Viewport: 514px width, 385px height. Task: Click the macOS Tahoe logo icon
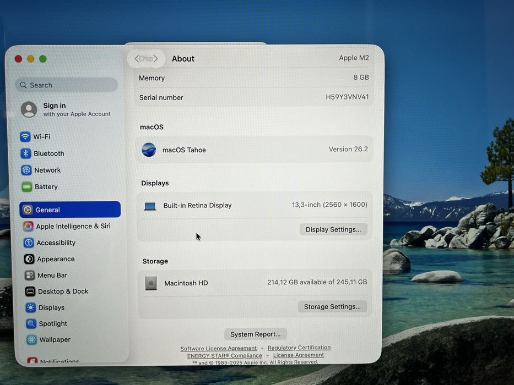pyautogui.click(x=149, y=150)
